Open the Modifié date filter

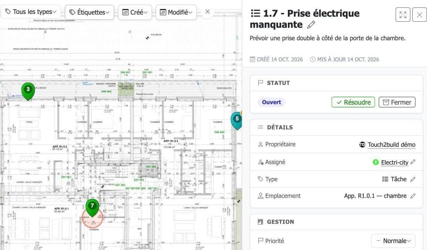click(x=176, y=12)
